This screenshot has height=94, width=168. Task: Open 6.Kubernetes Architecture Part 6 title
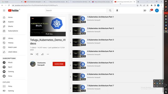(x=100, y=74)
